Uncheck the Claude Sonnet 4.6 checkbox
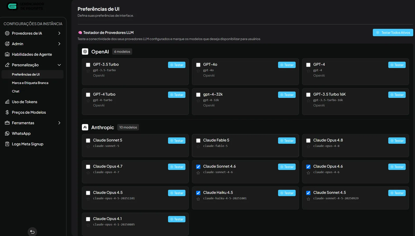 click(198, 167)
